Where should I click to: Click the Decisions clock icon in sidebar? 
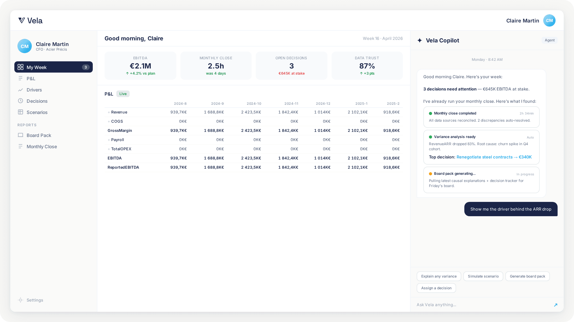click(20, 101)
